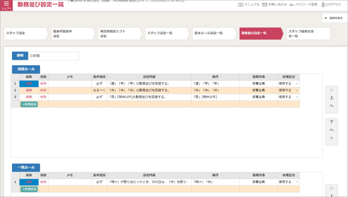Select 順序 cell 「夜」[明休以外]
This screenshot has width=348, height=197.
pos(215,97)
